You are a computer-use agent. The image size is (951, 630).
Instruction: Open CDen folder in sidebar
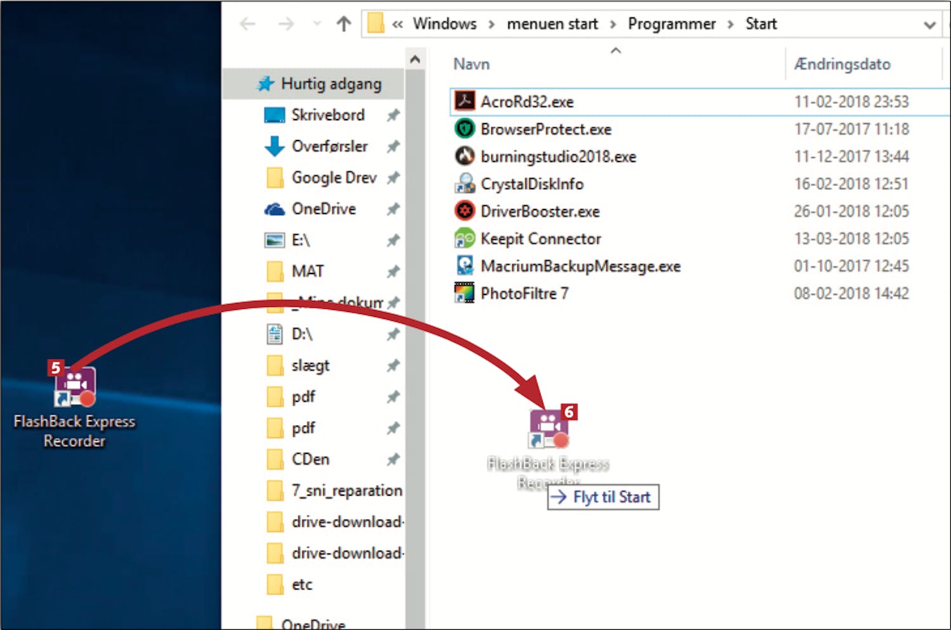pyautogui.click(x=310, y=459)
